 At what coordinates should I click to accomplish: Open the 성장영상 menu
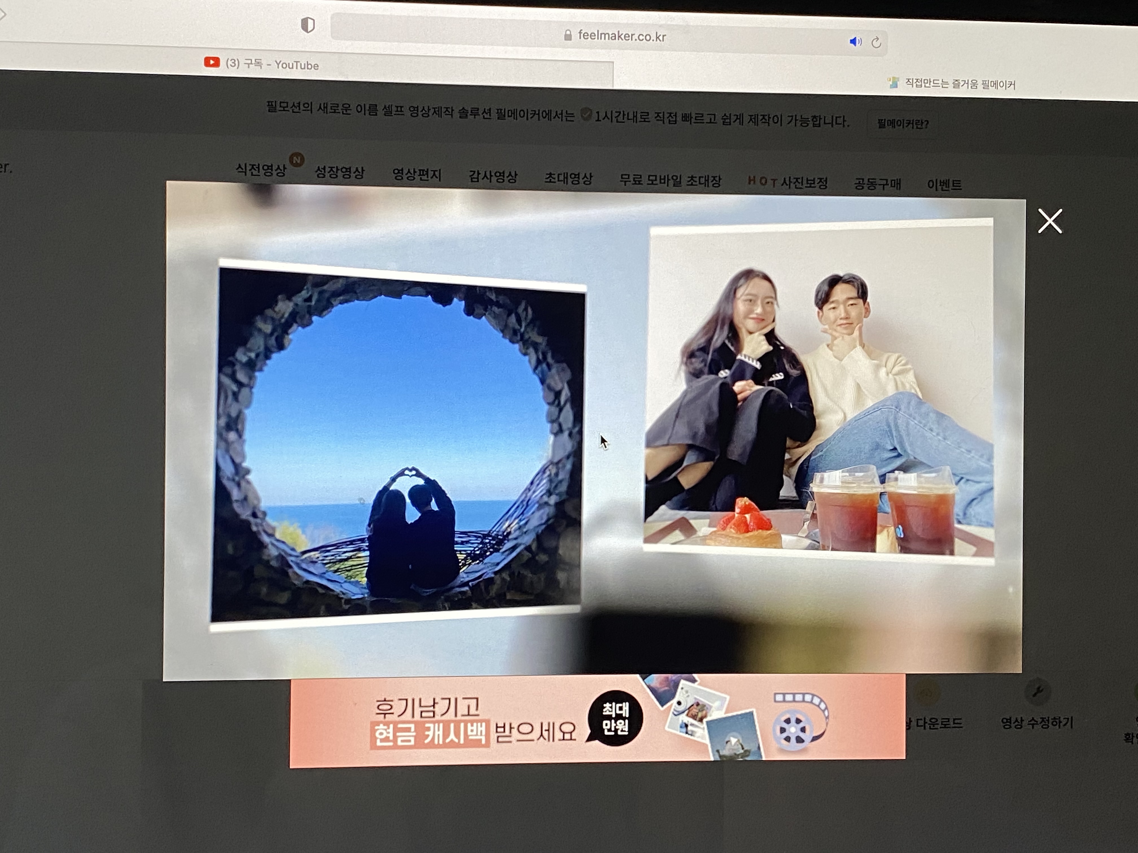click(x=340, y=172)
